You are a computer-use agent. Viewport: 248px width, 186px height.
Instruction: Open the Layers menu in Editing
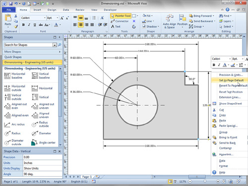pos(226,21)
